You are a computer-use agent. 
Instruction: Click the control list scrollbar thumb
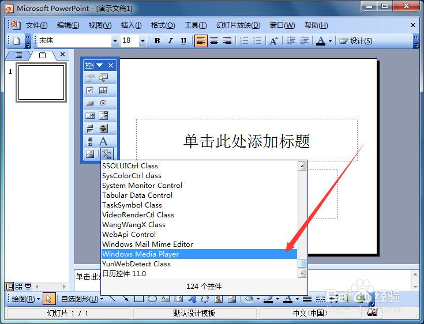tap(302, 263)
